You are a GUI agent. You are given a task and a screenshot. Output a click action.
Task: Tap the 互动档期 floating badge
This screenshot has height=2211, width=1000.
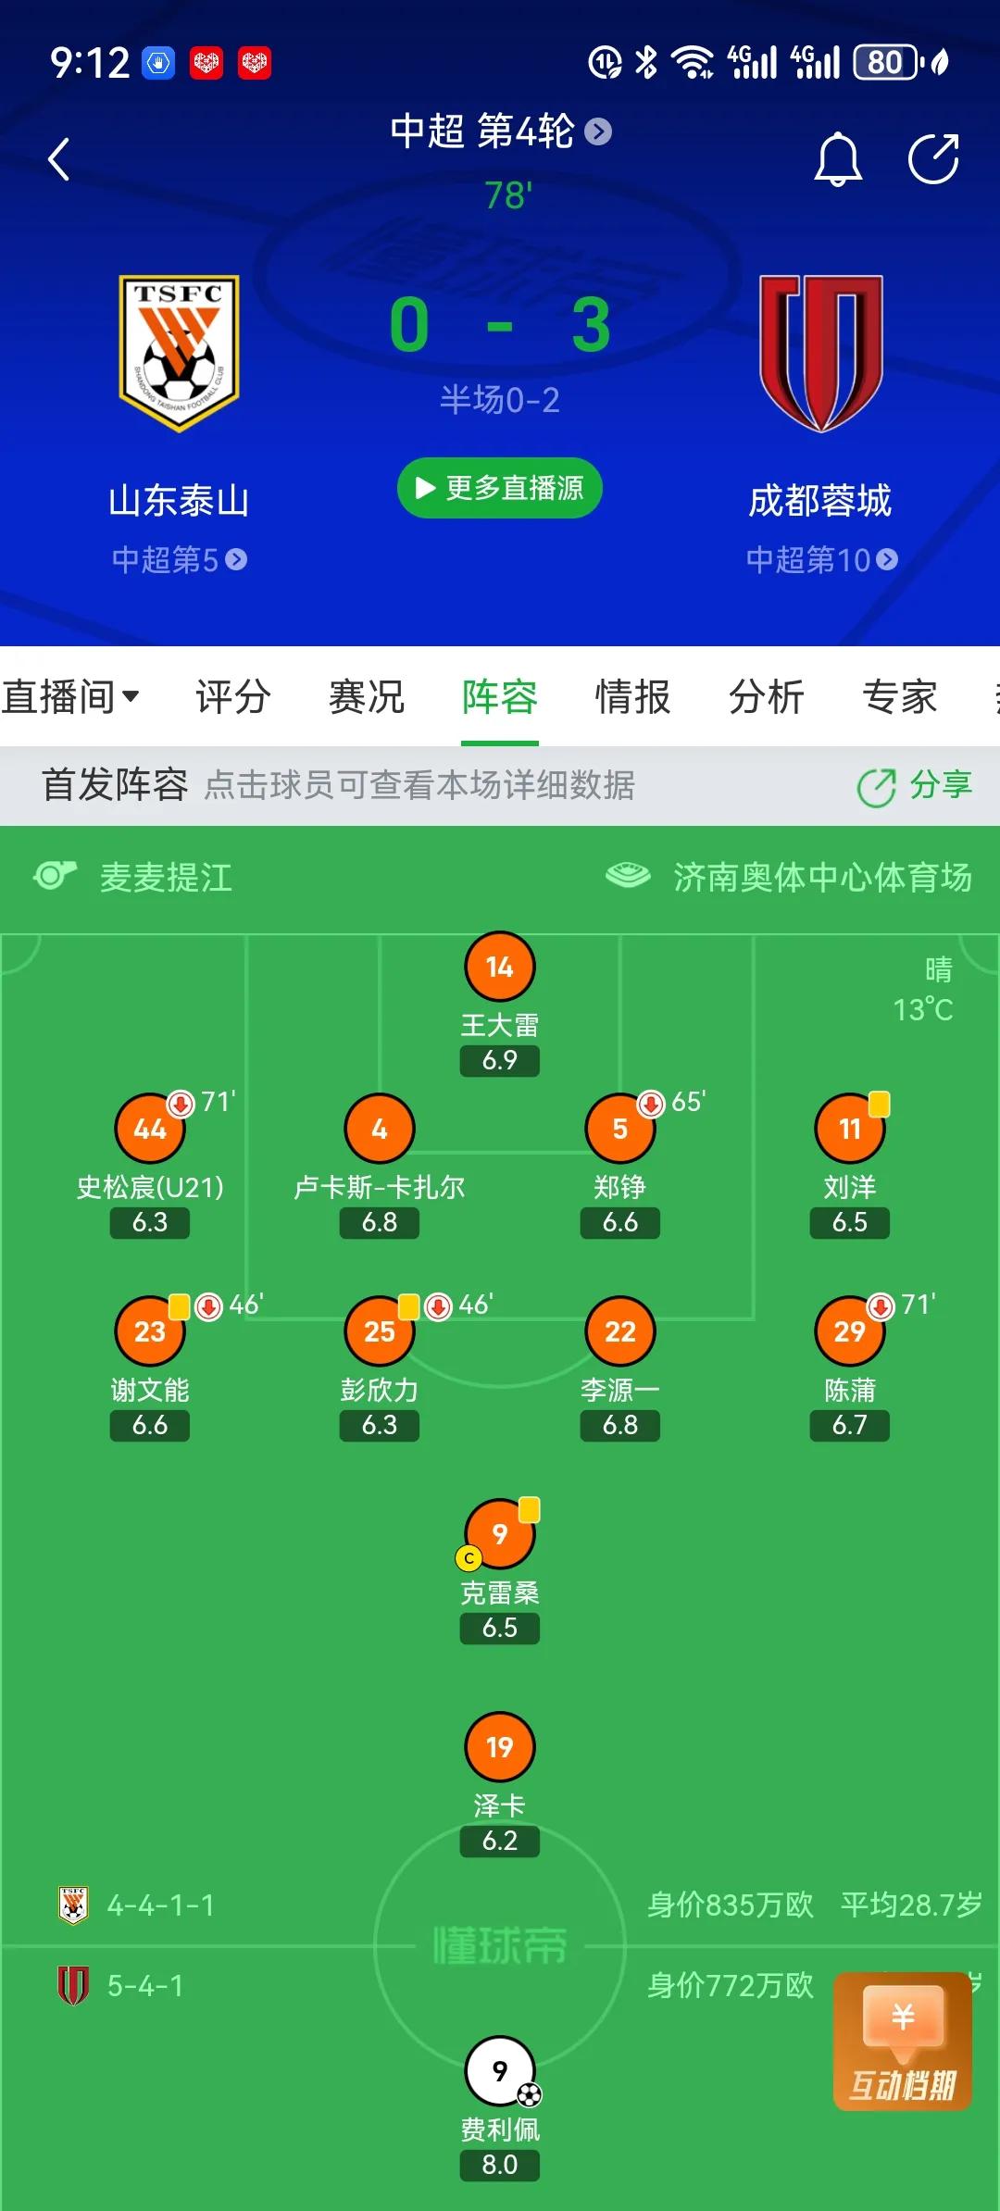903,2043
